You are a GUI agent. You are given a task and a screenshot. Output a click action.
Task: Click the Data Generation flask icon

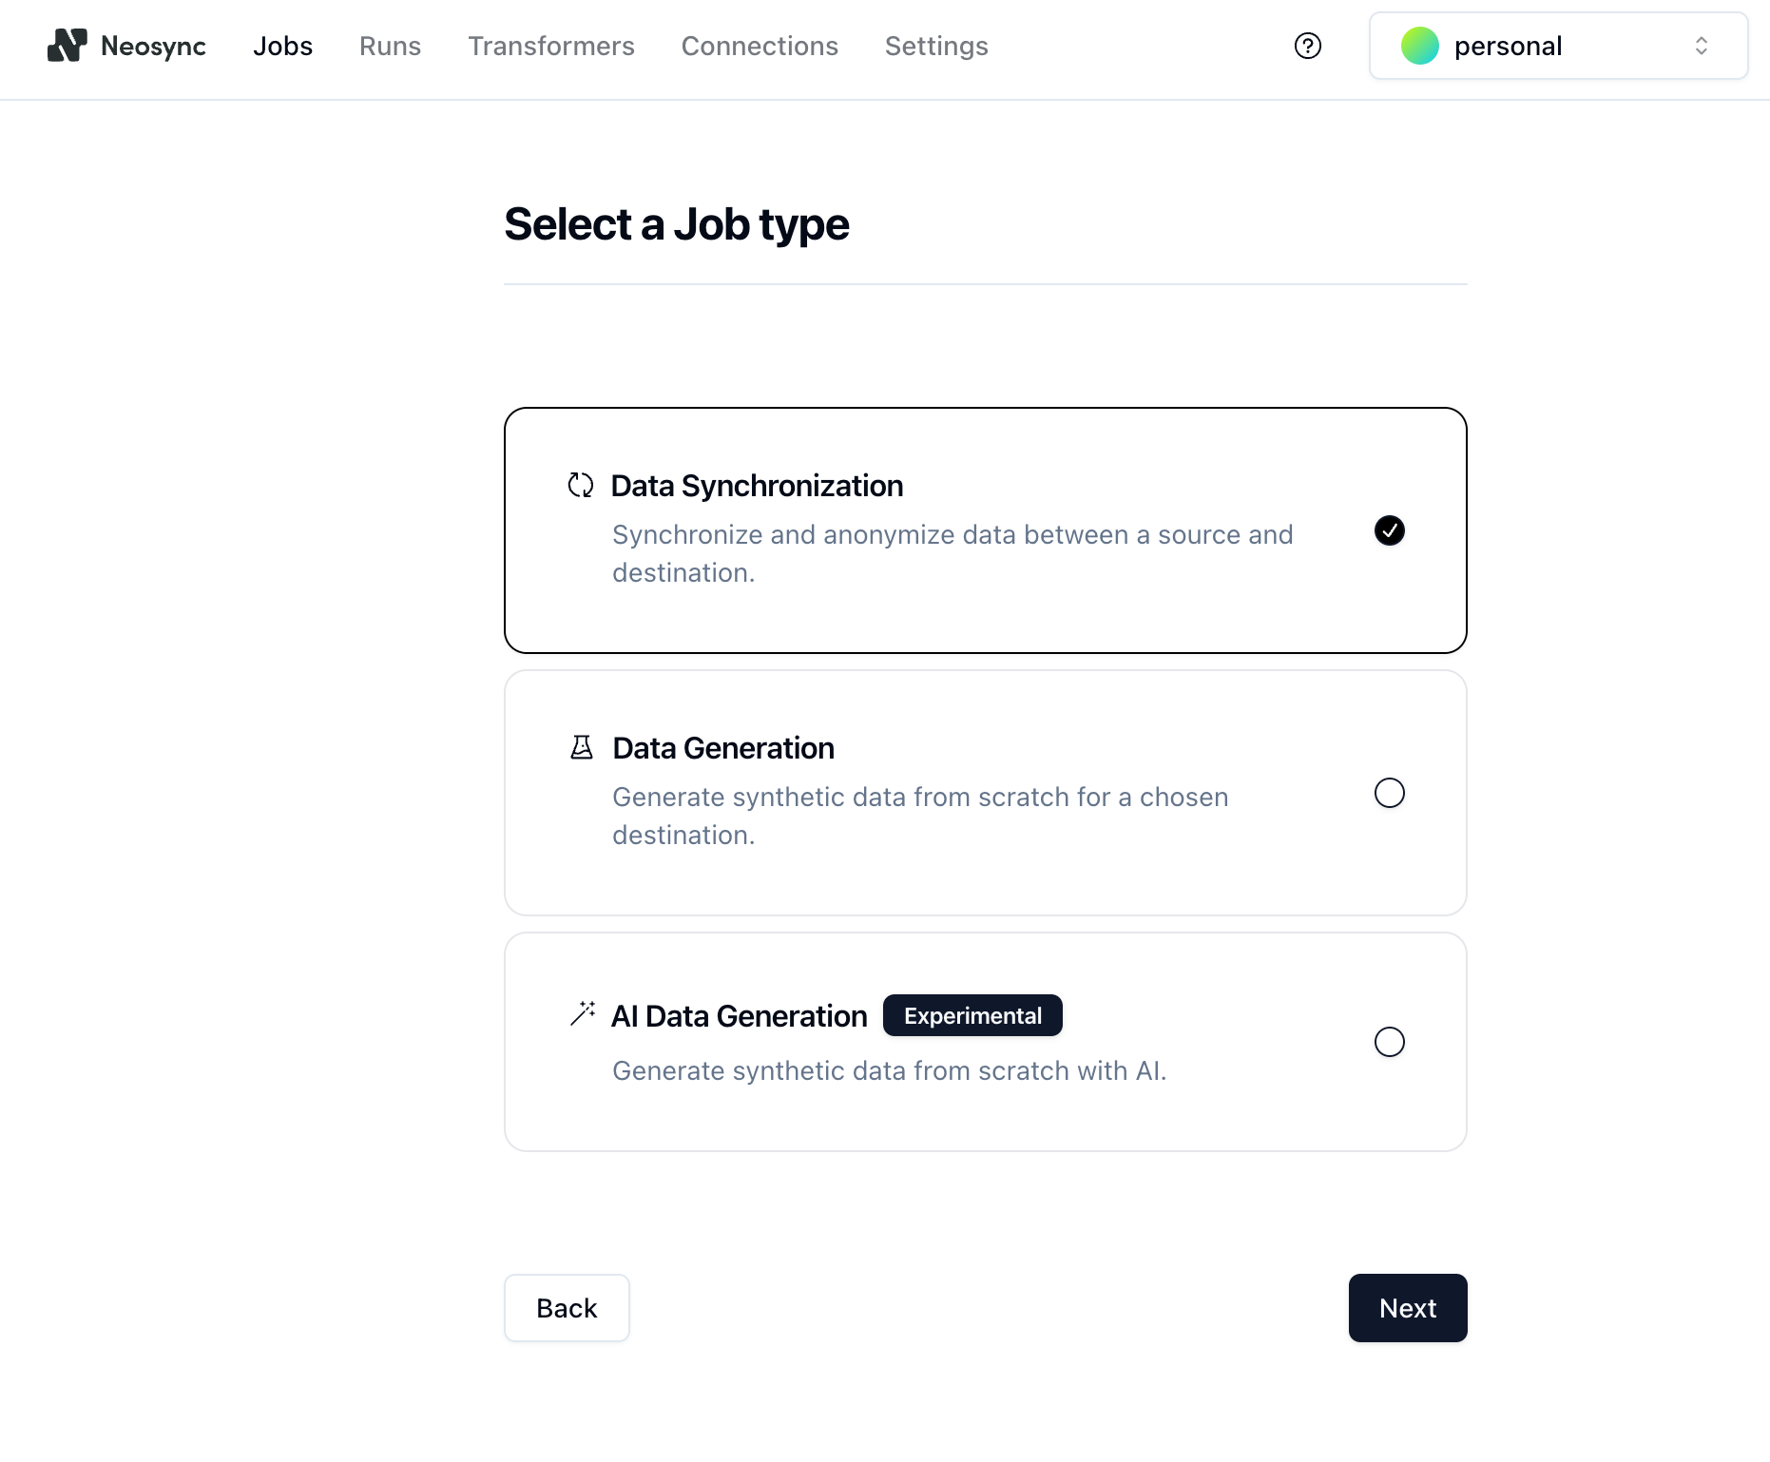583,747
